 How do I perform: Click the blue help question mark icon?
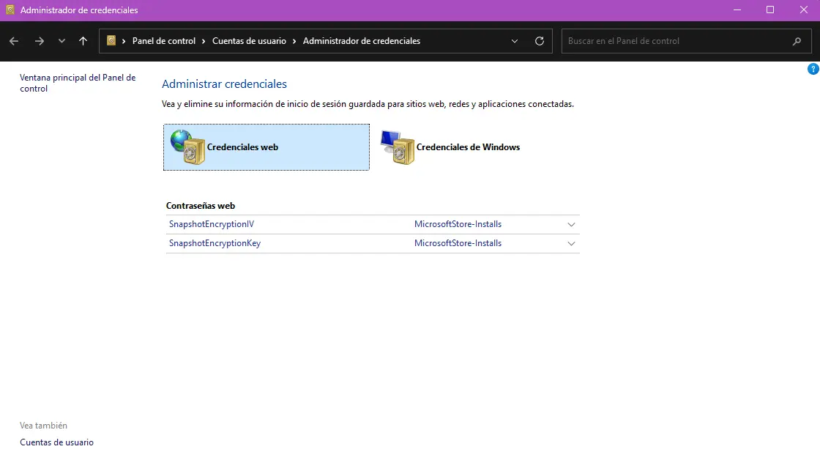pyautogui.click(x=813, y=69)
